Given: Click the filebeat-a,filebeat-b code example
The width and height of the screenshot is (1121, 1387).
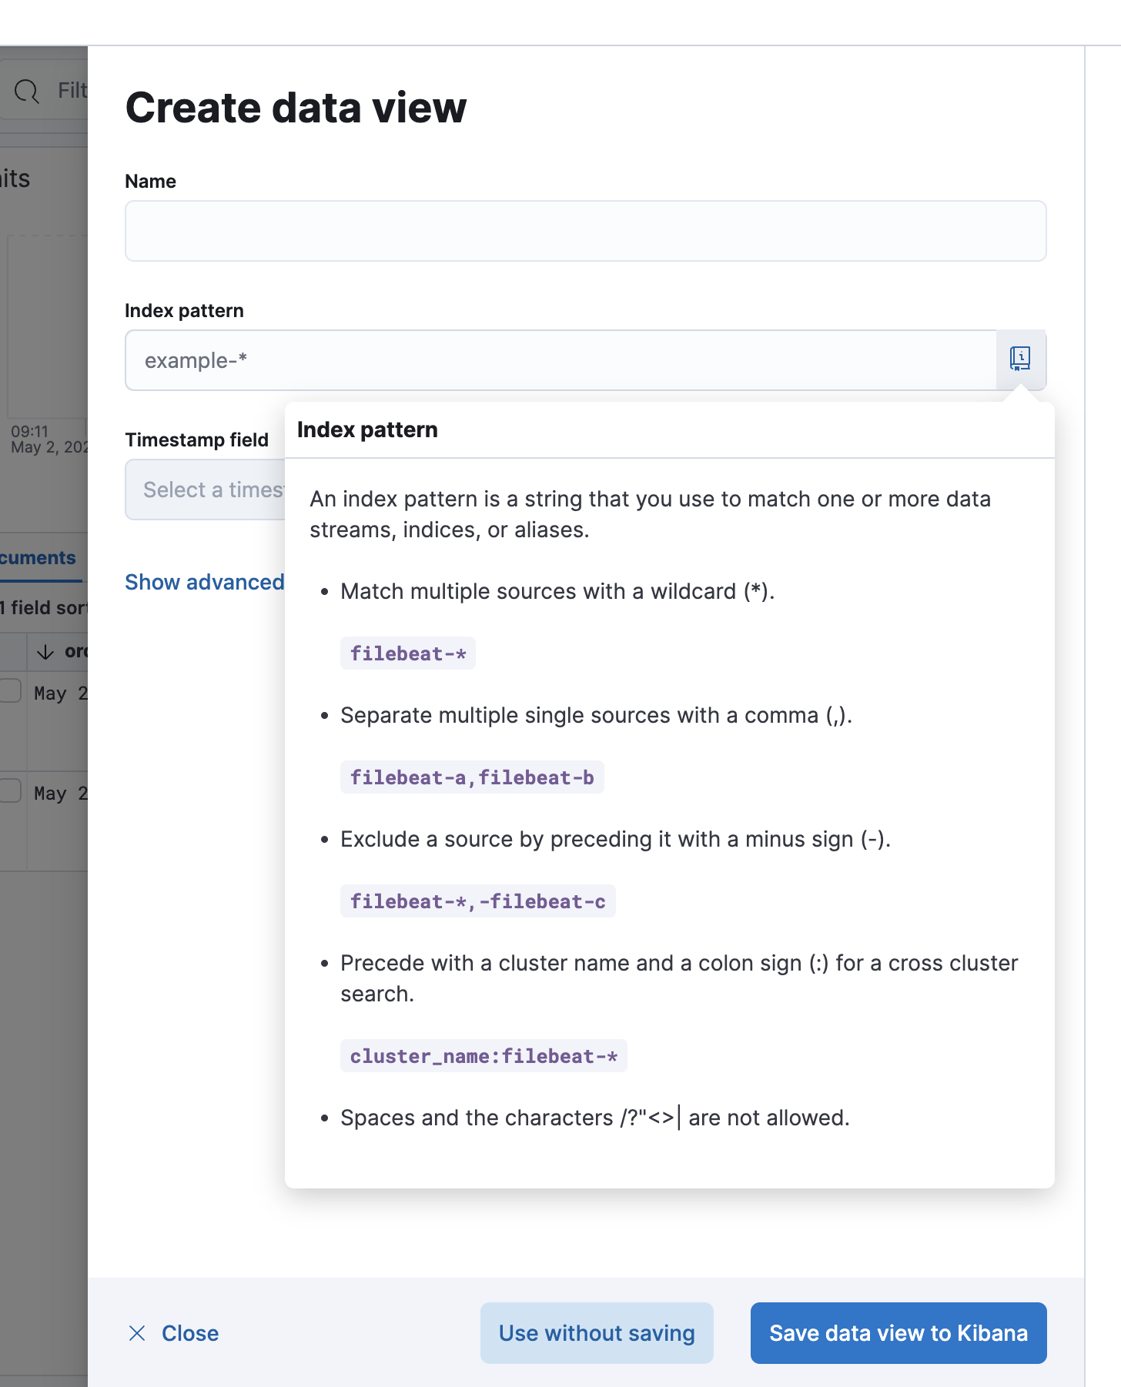Looking at the screenshot, I should point(472,777).
